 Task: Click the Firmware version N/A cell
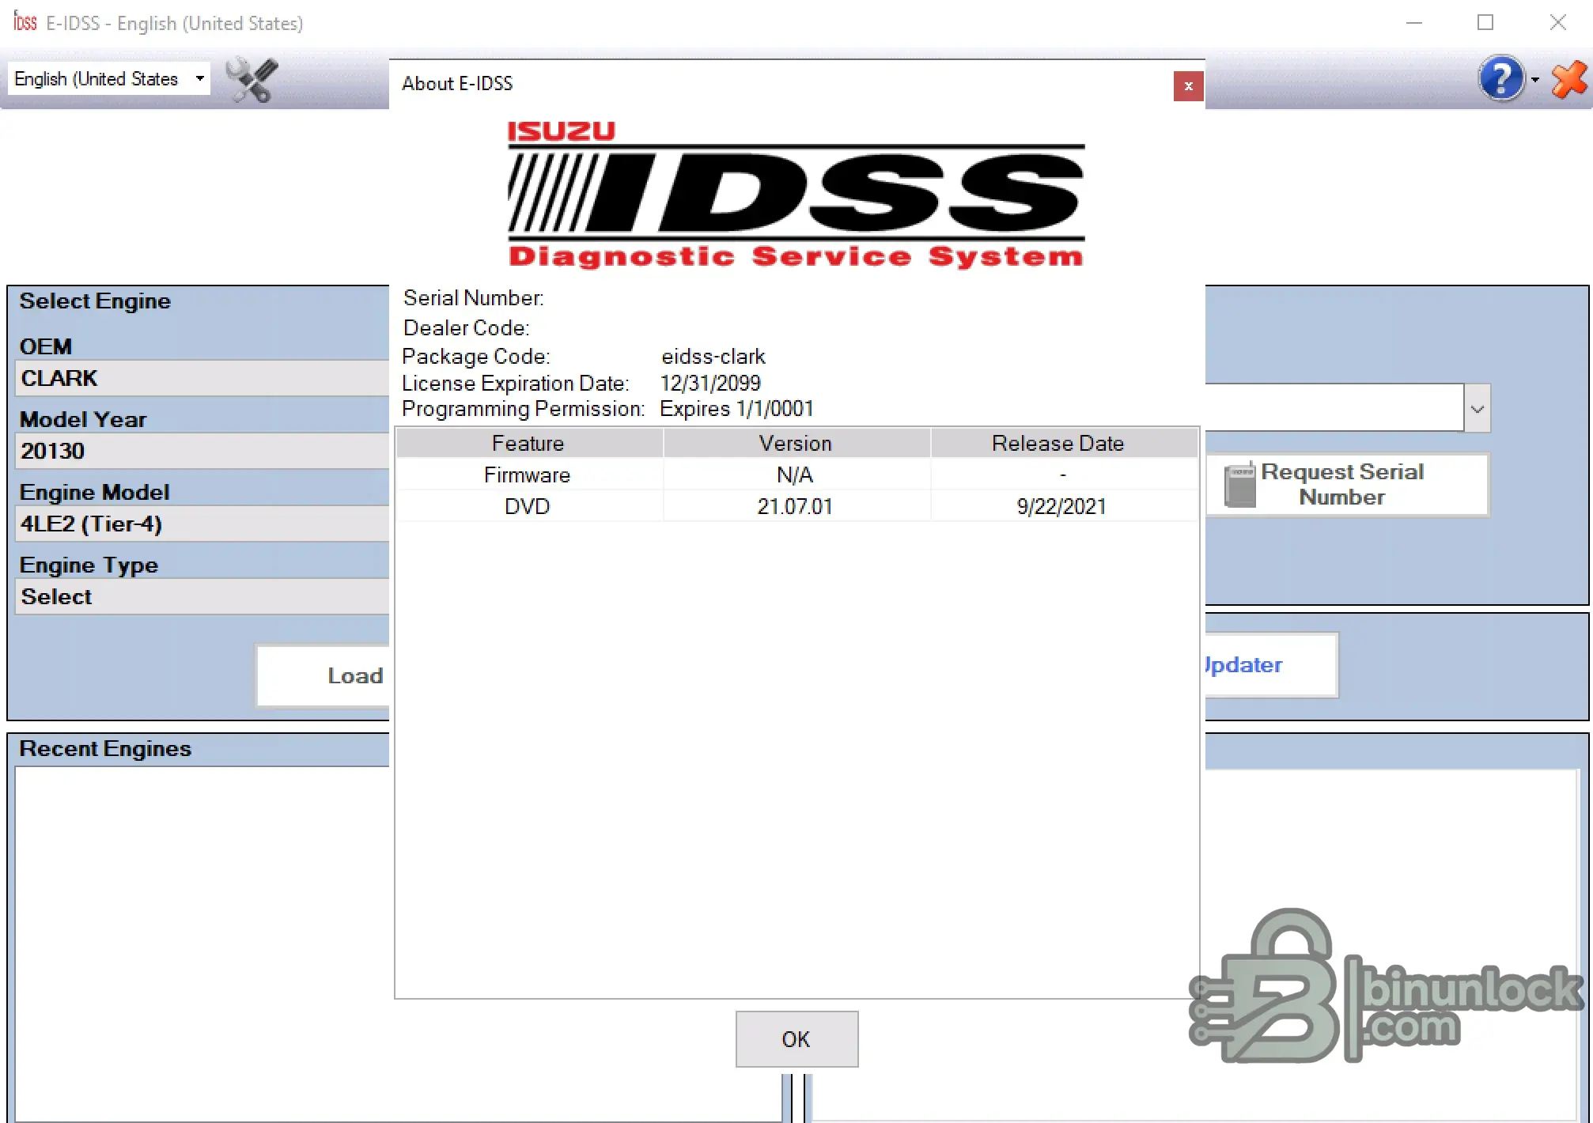[796, 475]
